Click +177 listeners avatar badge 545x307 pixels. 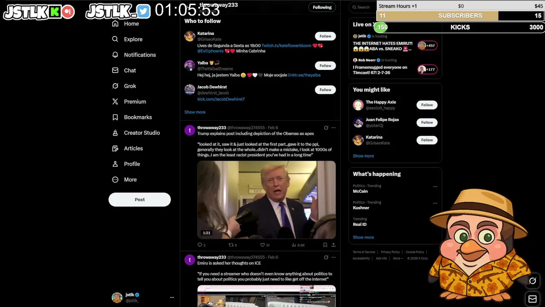(427, 70)
